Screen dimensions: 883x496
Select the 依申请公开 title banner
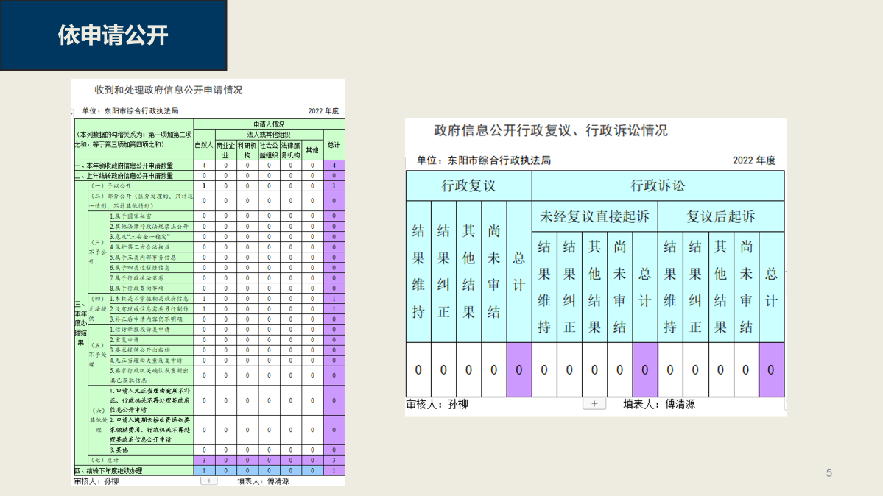coord(112,34)
